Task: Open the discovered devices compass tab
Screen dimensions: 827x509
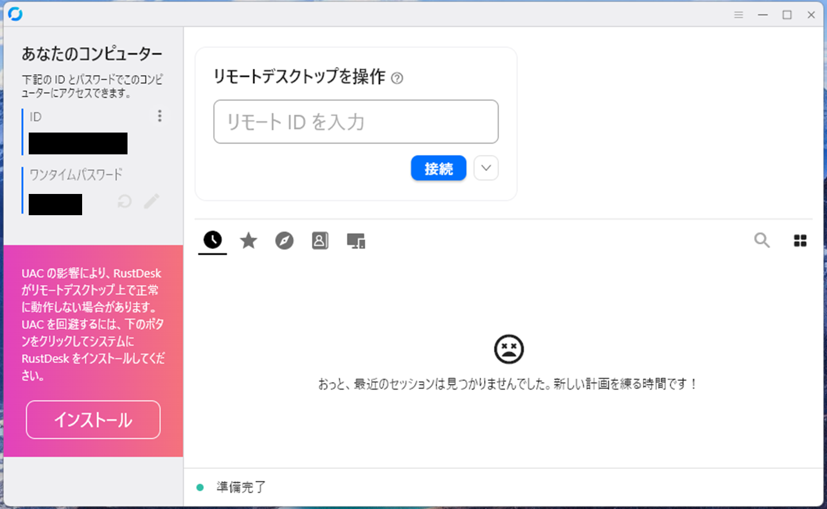Action: pyautogui.click(x=284, y=240)
